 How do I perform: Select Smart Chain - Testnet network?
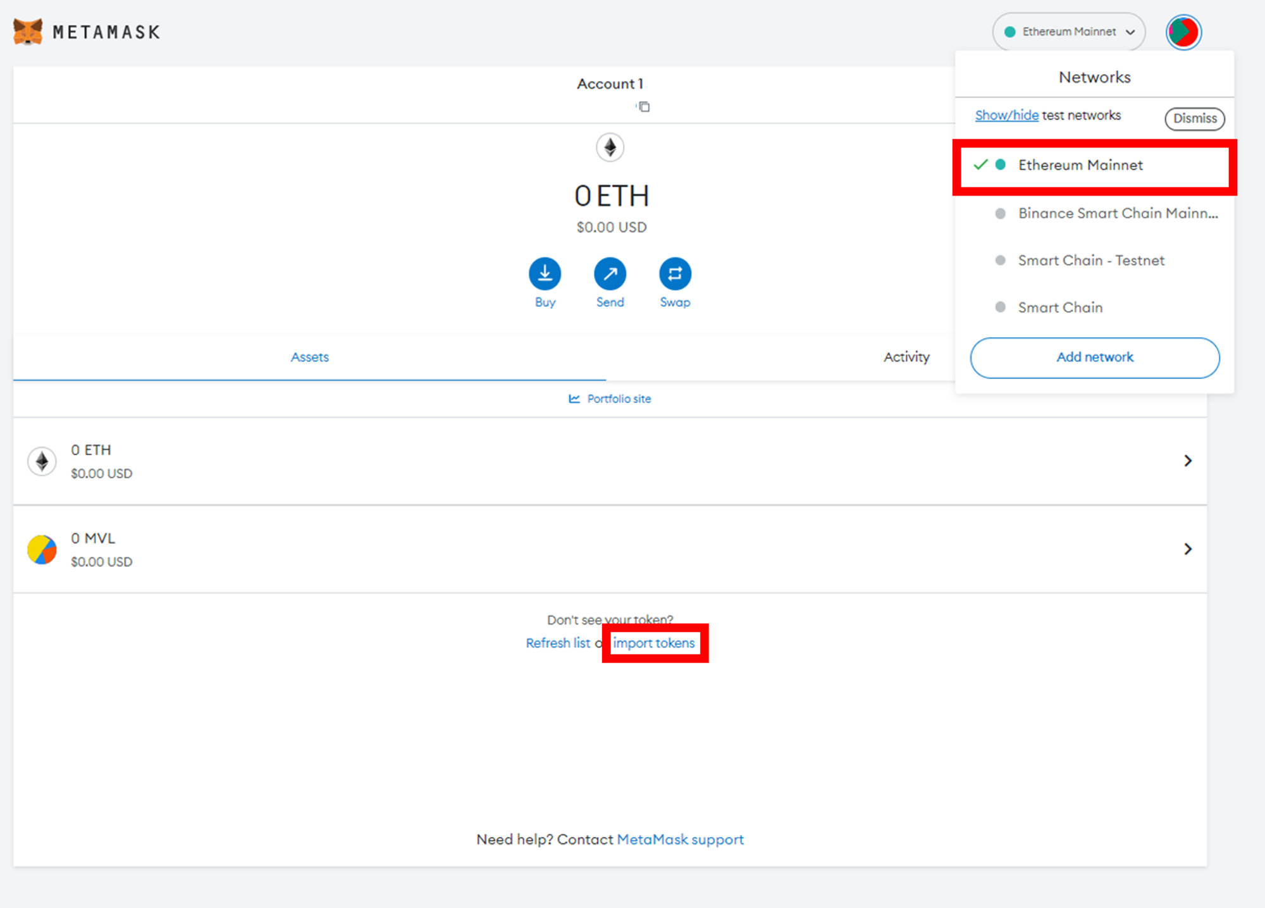point(1094,260)
